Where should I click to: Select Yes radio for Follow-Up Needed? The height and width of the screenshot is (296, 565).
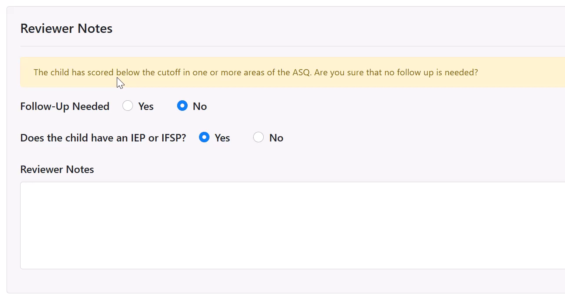(x=128, y=106)
